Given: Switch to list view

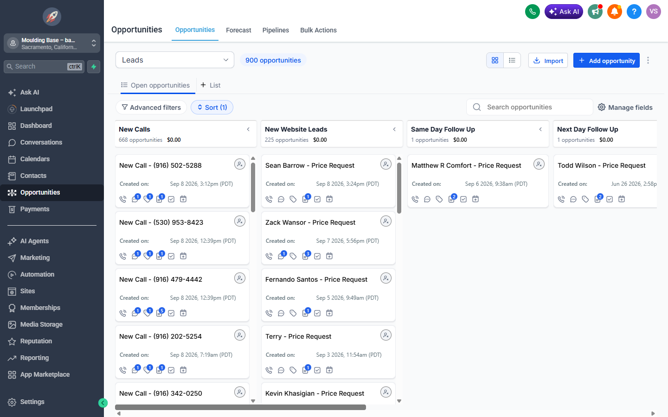Looking at the screenshot, I should 512,60.
